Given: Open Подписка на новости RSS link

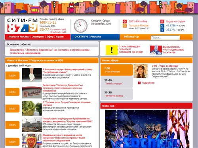Looking at the screenshot, I should [47, 60].
